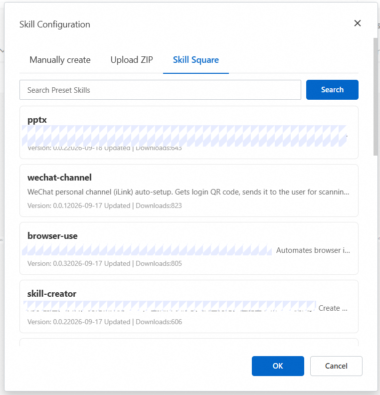Switch to the Manually create tab

(x=60, y=60)
